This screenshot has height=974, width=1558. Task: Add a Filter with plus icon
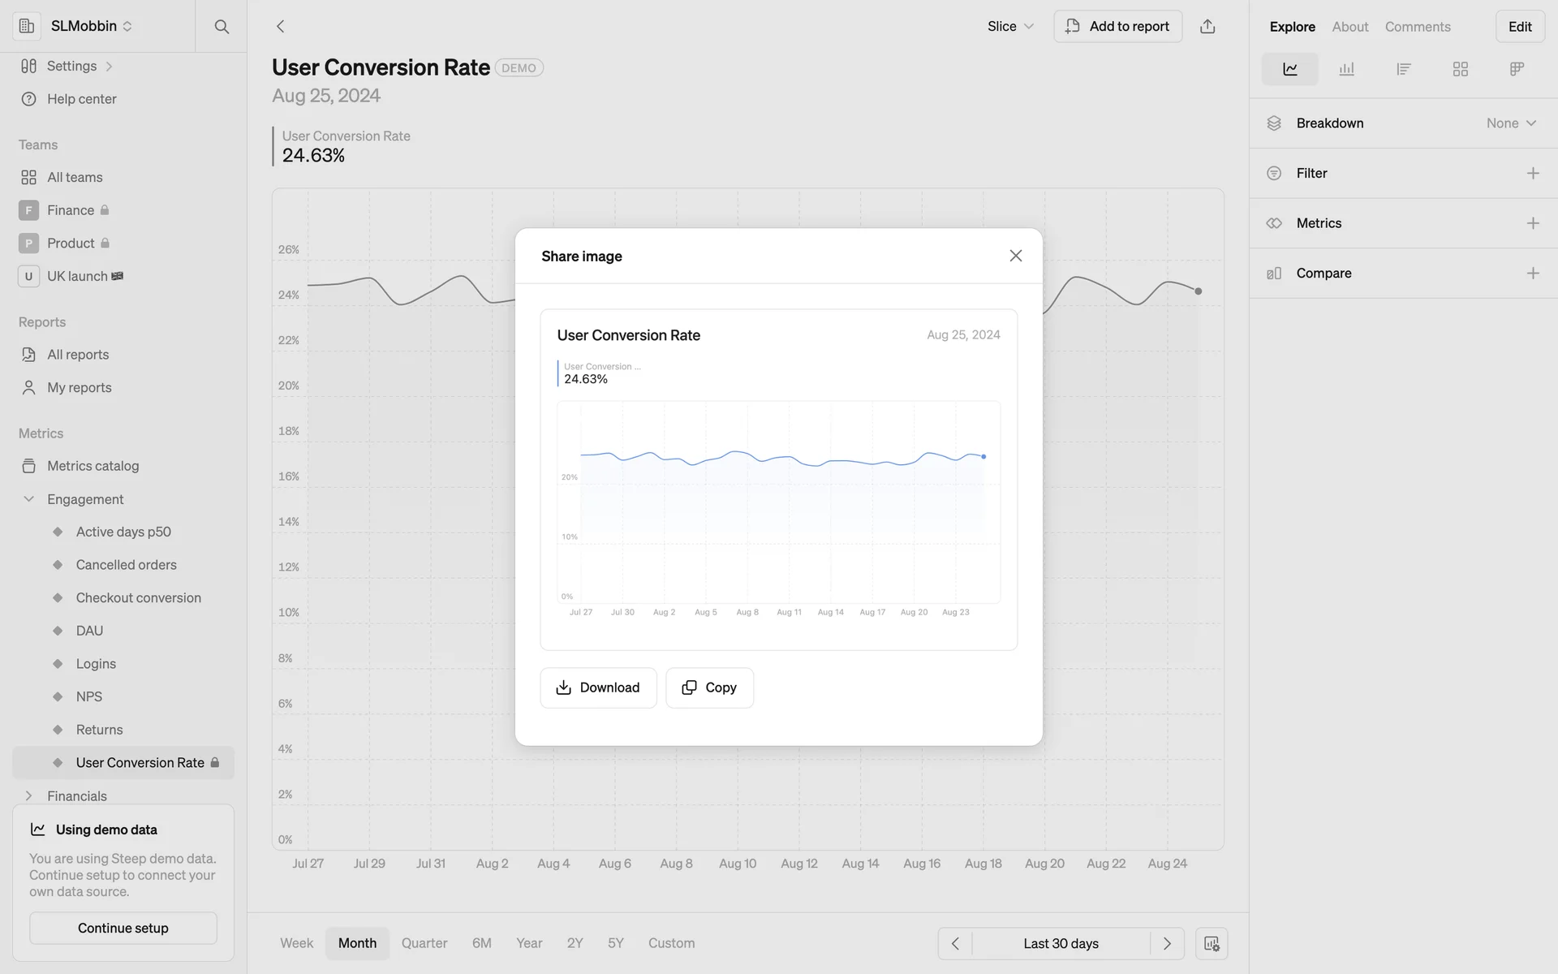click(x=1532, y=173)
